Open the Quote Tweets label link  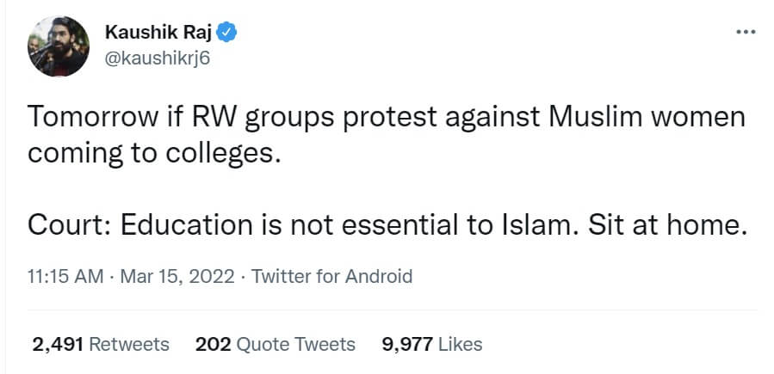[x=295, y=345]
